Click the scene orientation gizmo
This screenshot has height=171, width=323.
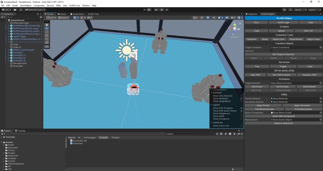coord(234,29)
